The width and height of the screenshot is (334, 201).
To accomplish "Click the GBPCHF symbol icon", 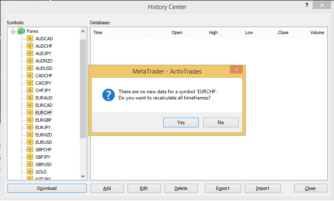I will (30, 150).
